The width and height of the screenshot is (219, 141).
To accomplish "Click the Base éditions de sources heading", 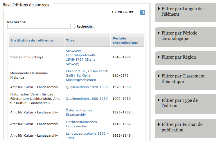I will [26, 5].
